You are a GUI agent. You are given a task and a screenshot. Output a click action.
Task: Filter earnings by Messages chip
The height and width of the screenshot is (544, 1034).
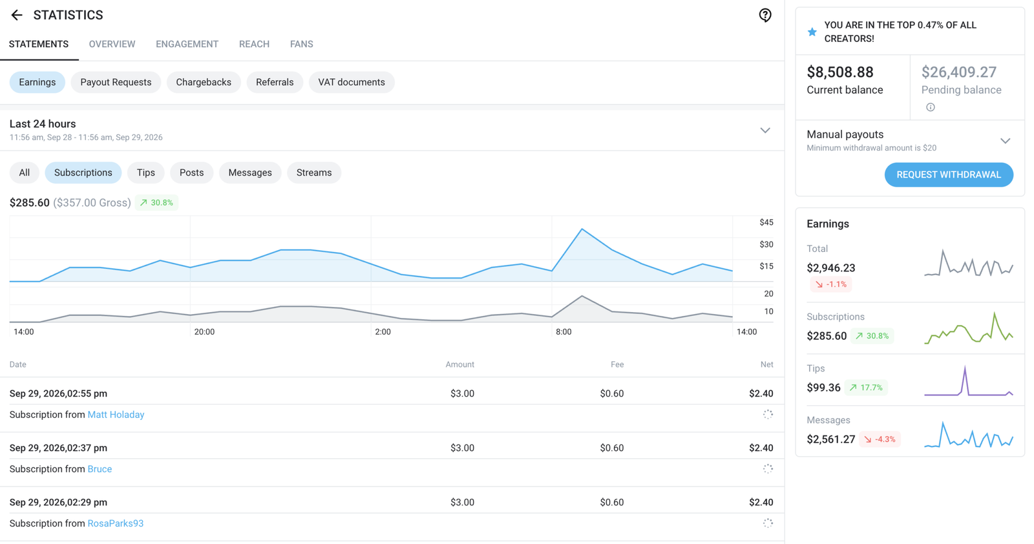pyautogui.click(x=250, y=173)
